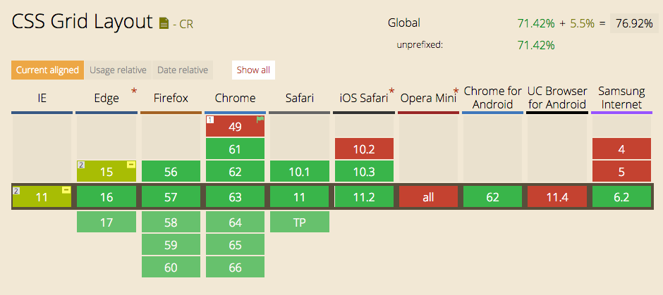Click the Samsung Internet column header

click(621, 98)
